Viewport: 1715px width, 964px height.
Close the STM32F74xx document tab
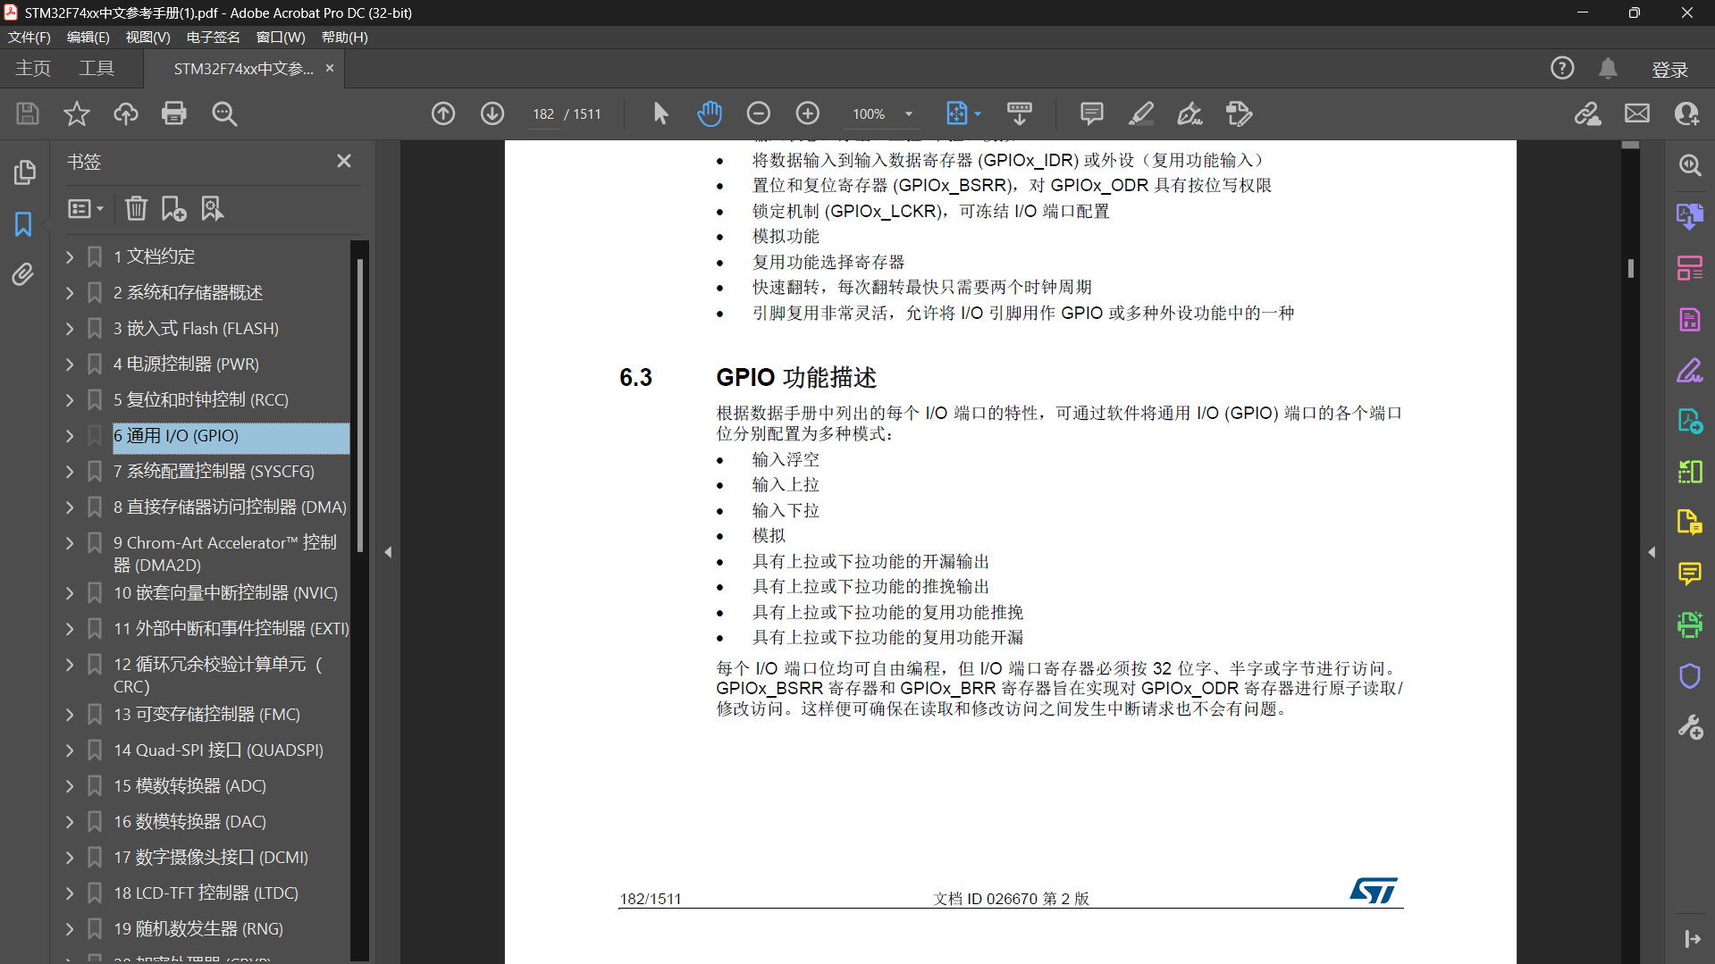[x=330, y=68]
